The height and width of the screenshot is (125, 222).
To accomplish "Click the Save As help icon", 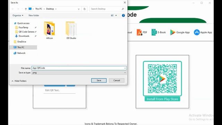I will click(x=123, y=15).
